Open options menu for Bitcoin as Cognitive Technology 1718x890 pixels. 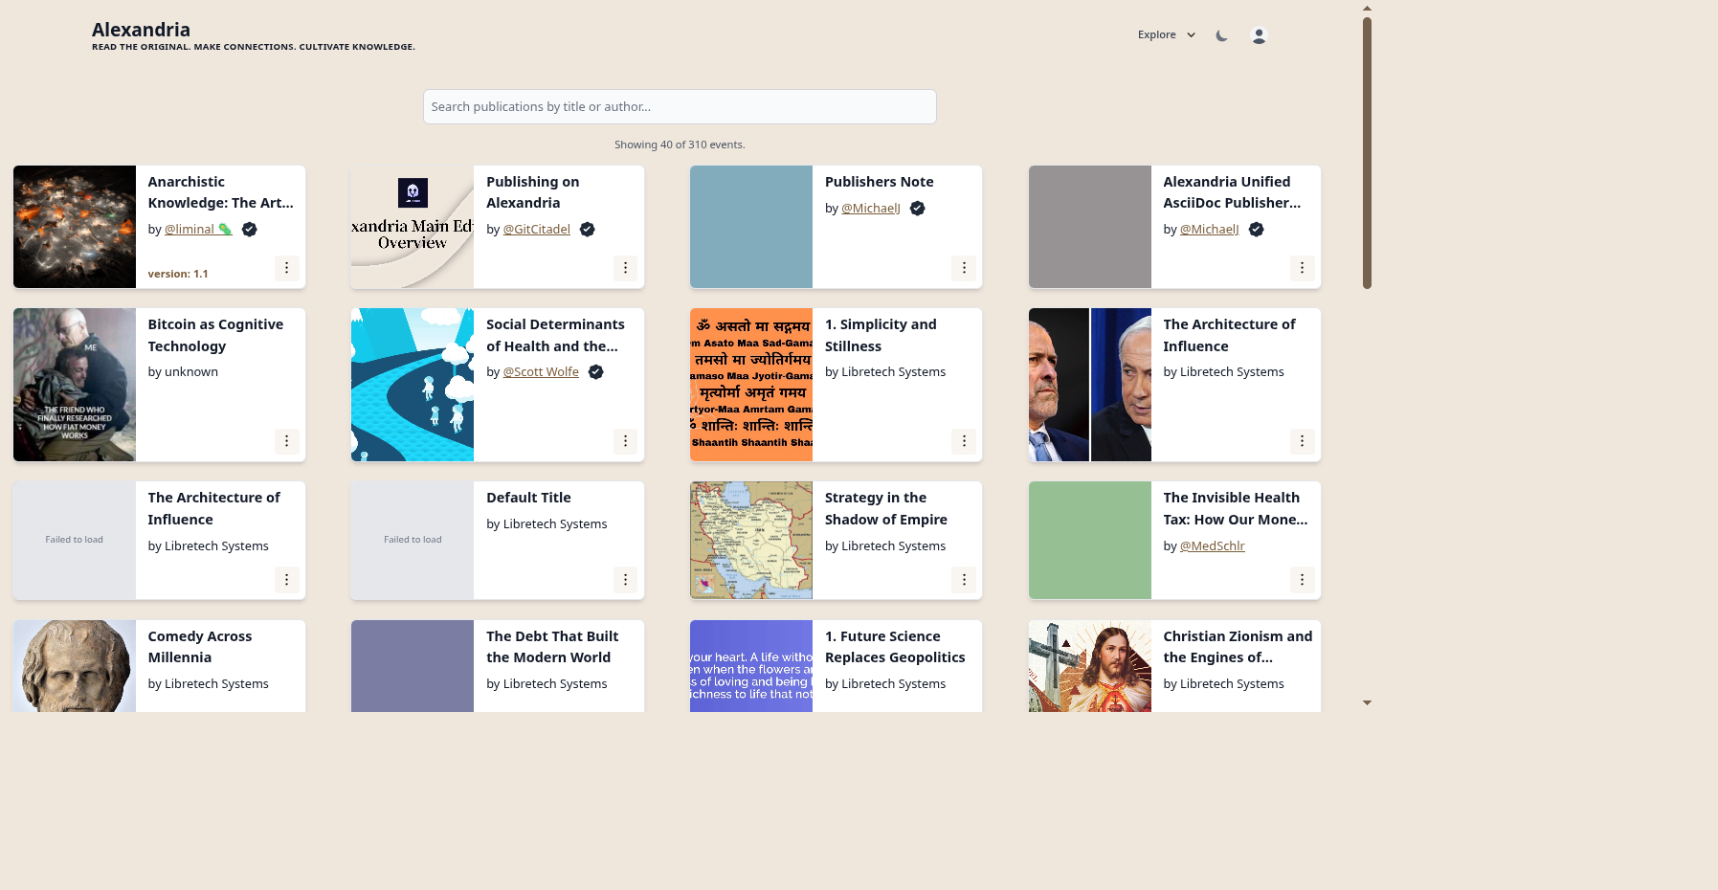click(x=286, y=441)
